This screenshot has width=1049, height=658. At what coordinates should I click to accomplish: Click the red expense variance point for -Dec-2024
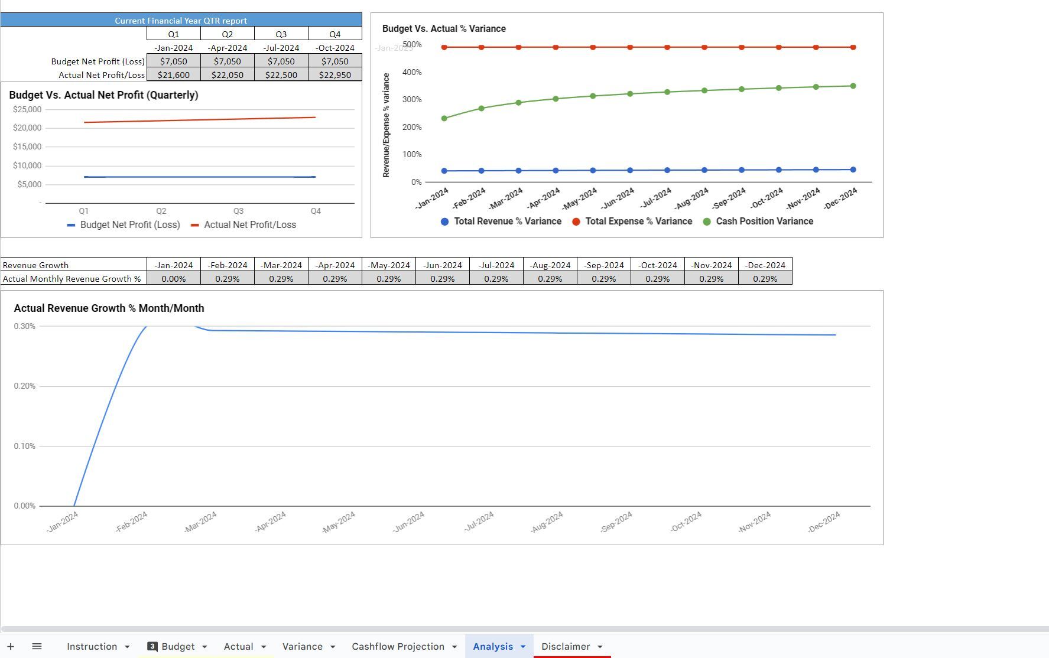tap(853, 47)
